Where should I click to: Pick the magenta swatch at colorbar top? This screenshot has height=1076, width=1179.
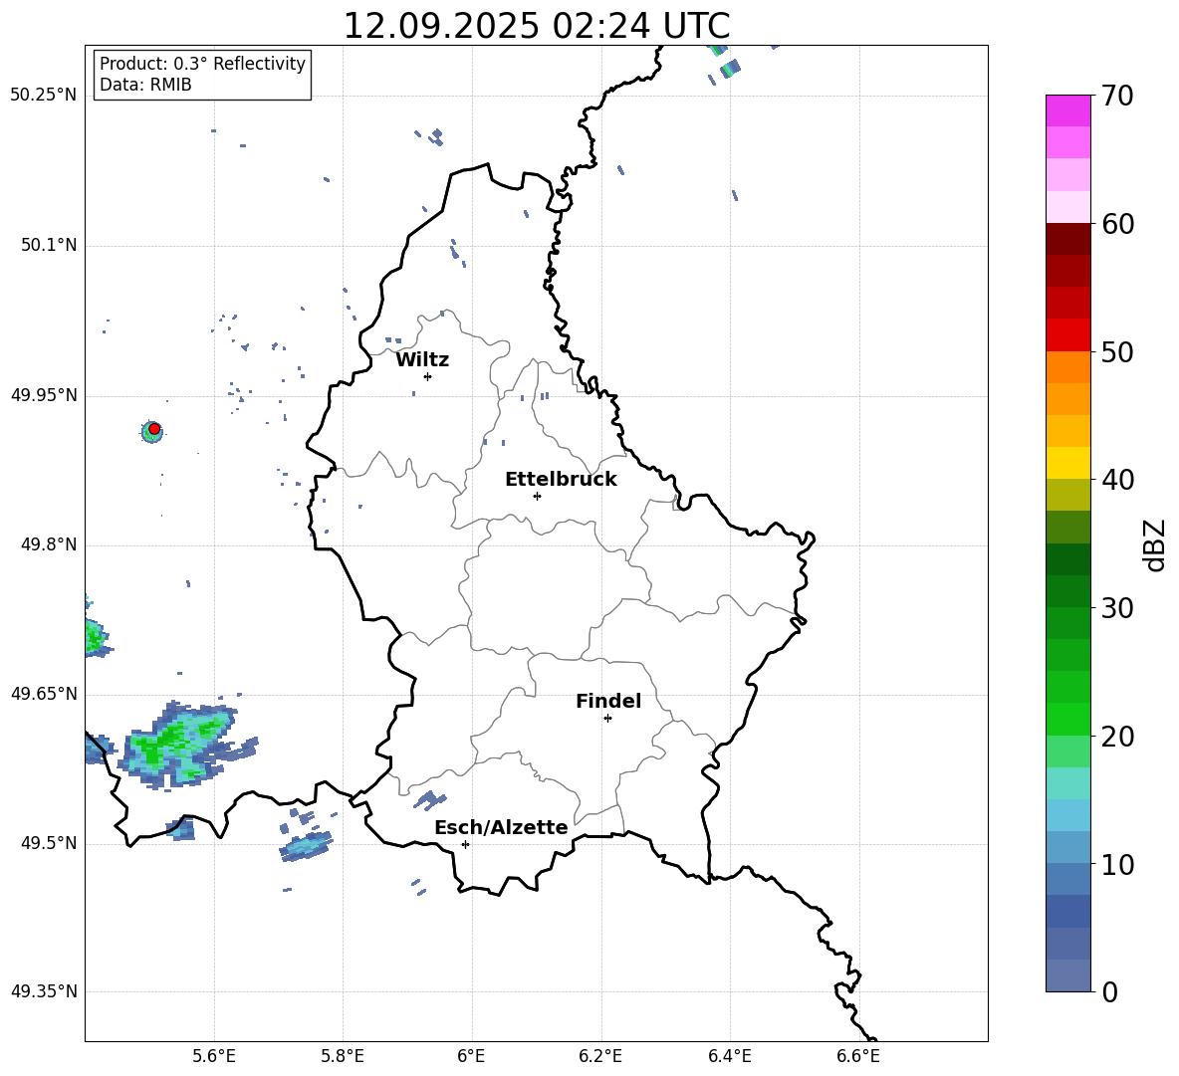[x=1067, y=110]
